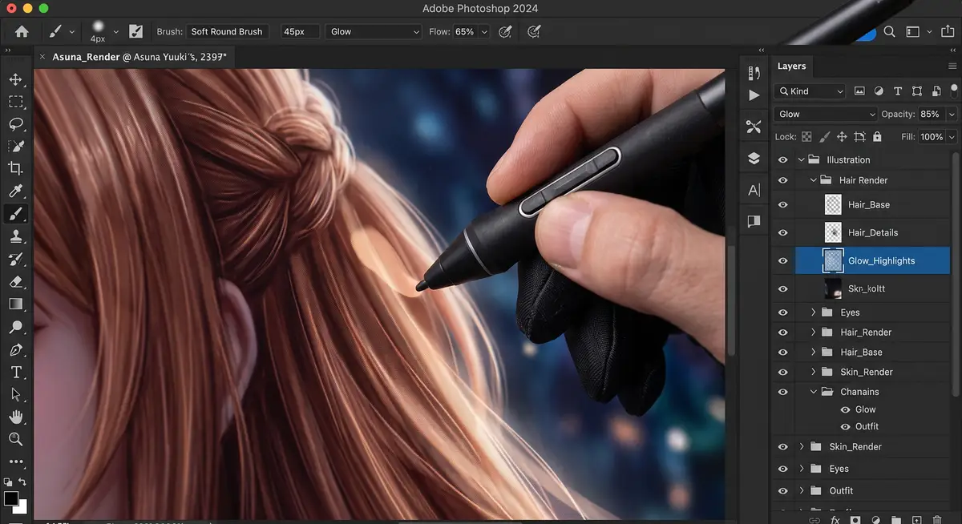Open the Opacity dropdown arrow

click(952, 115)
